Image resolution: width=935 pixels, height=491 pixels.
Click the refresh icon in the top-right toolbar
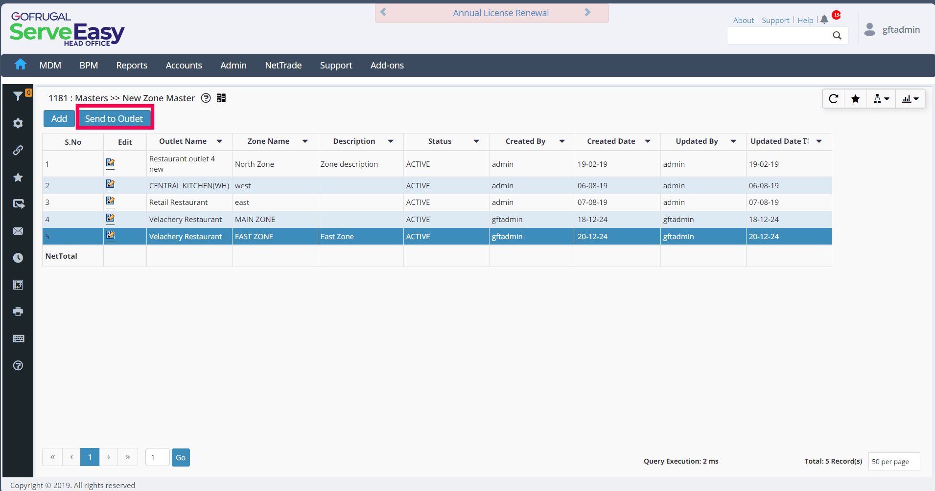834,99
